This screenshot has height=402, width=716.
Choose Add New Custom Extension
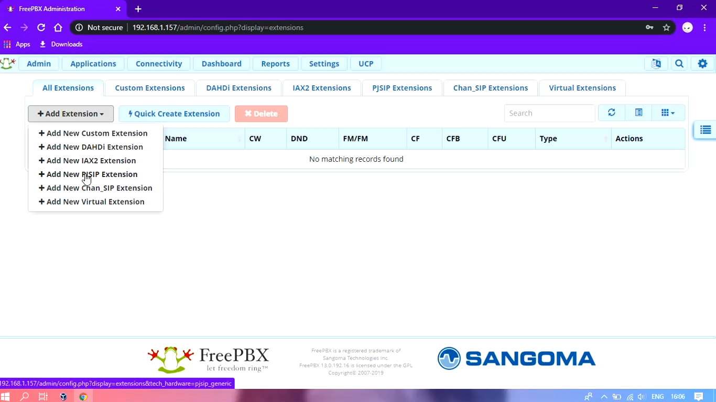pyautogui.click(x=93, y=133)
